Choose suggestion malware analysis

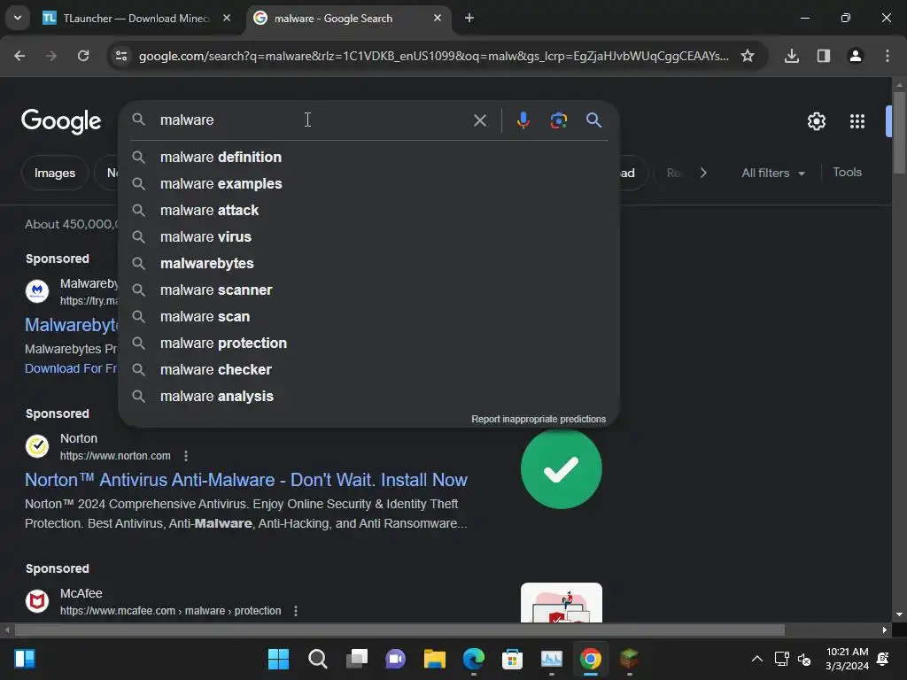pyautogui.click(x=368, y=397)
